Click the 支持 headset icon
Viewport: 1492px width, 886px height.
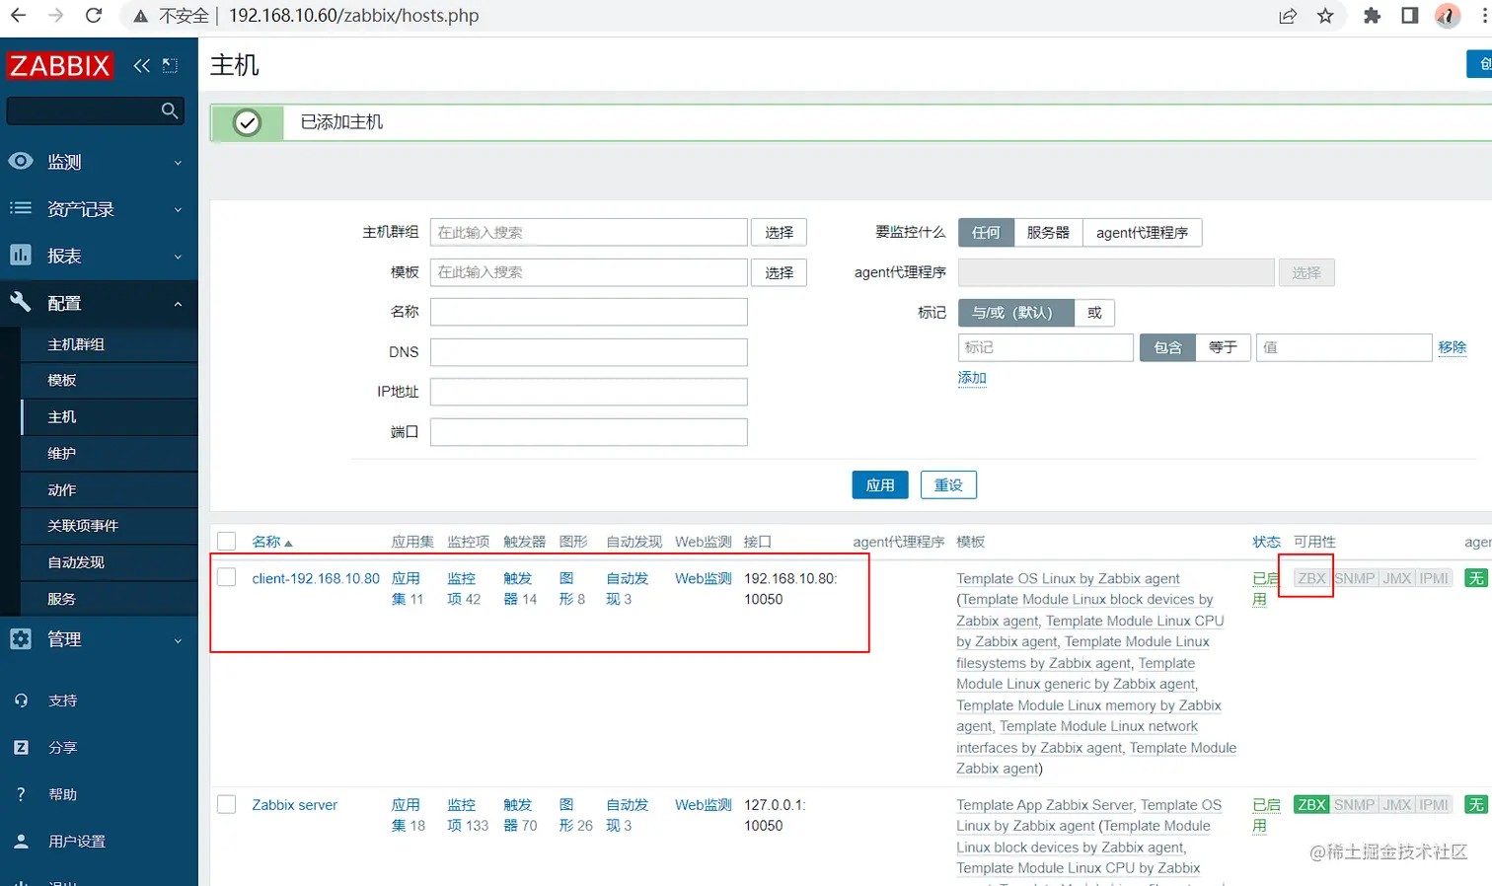(21, 701)
